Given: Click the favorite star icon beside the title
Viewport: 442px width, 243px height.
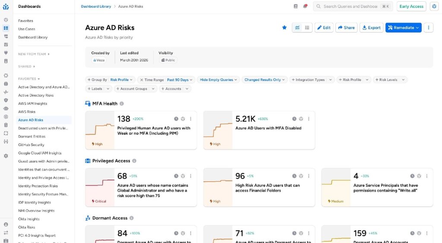Looking at the screenshot, I should [x=284, y=28].
